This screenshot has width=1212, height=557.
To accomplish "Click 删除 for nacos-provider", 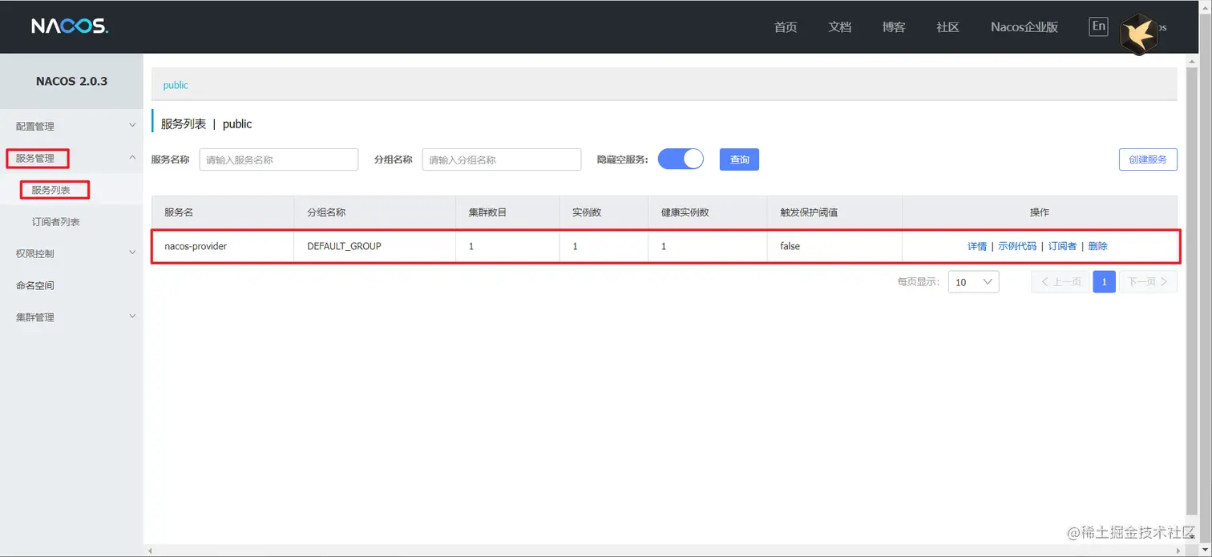I will pyautogui.click(x=1098, y=246).
